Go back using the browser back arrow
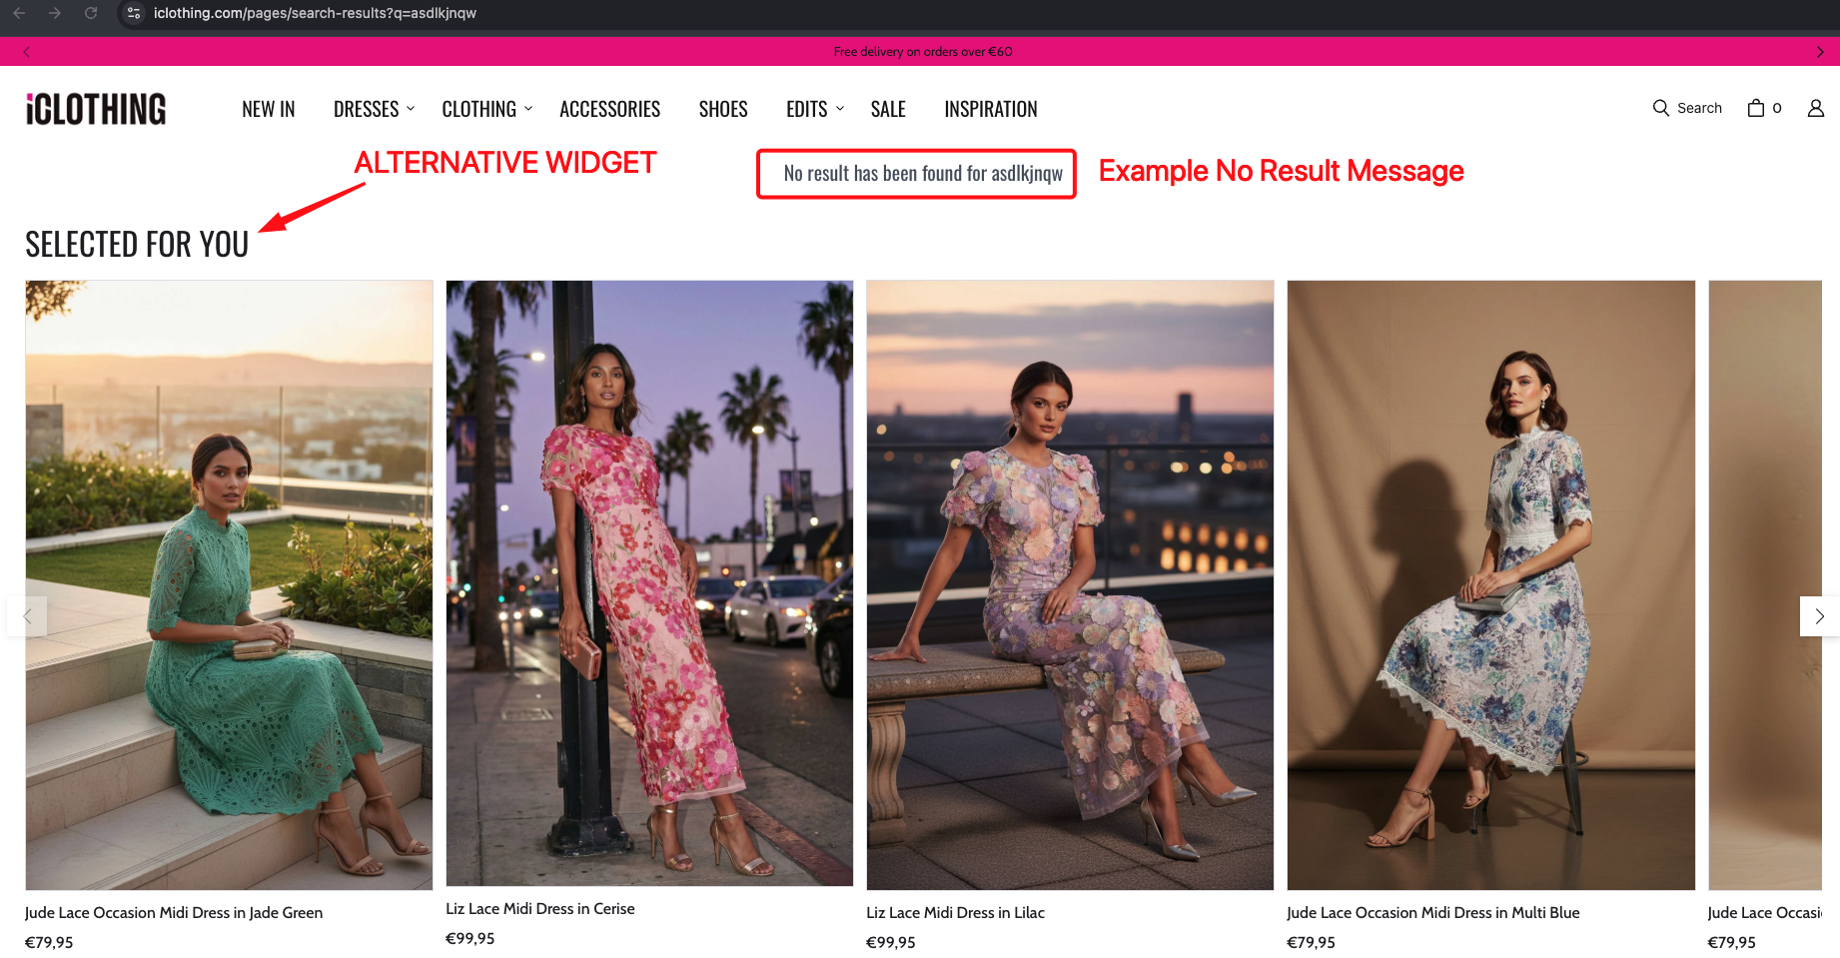Image resolution: width=1840 pixels, height=958 pixels. (18, 14)
